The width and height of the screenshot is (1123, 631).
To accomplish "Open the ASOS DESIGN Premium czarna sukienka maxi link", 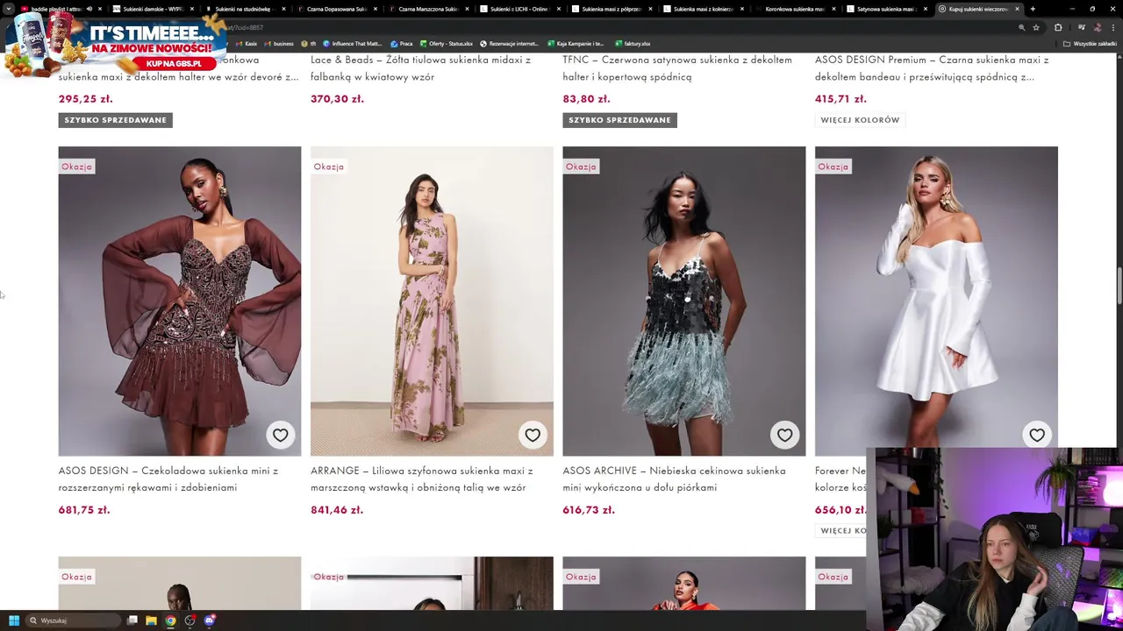I will [x=932, y=68].
